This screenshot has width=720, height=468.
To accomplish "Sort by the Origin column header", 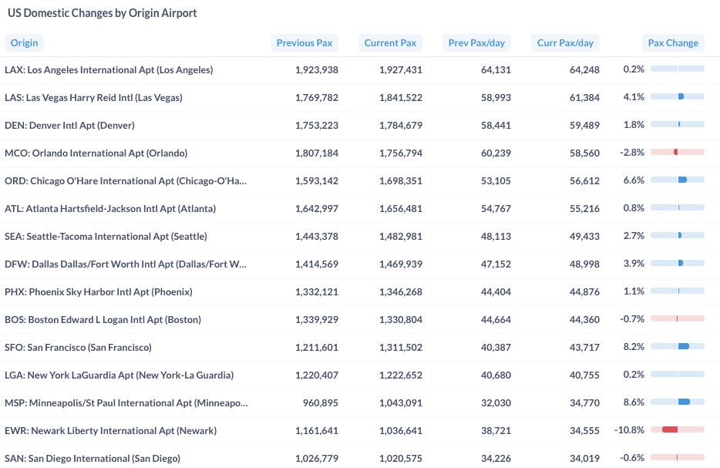I will 25,42.
